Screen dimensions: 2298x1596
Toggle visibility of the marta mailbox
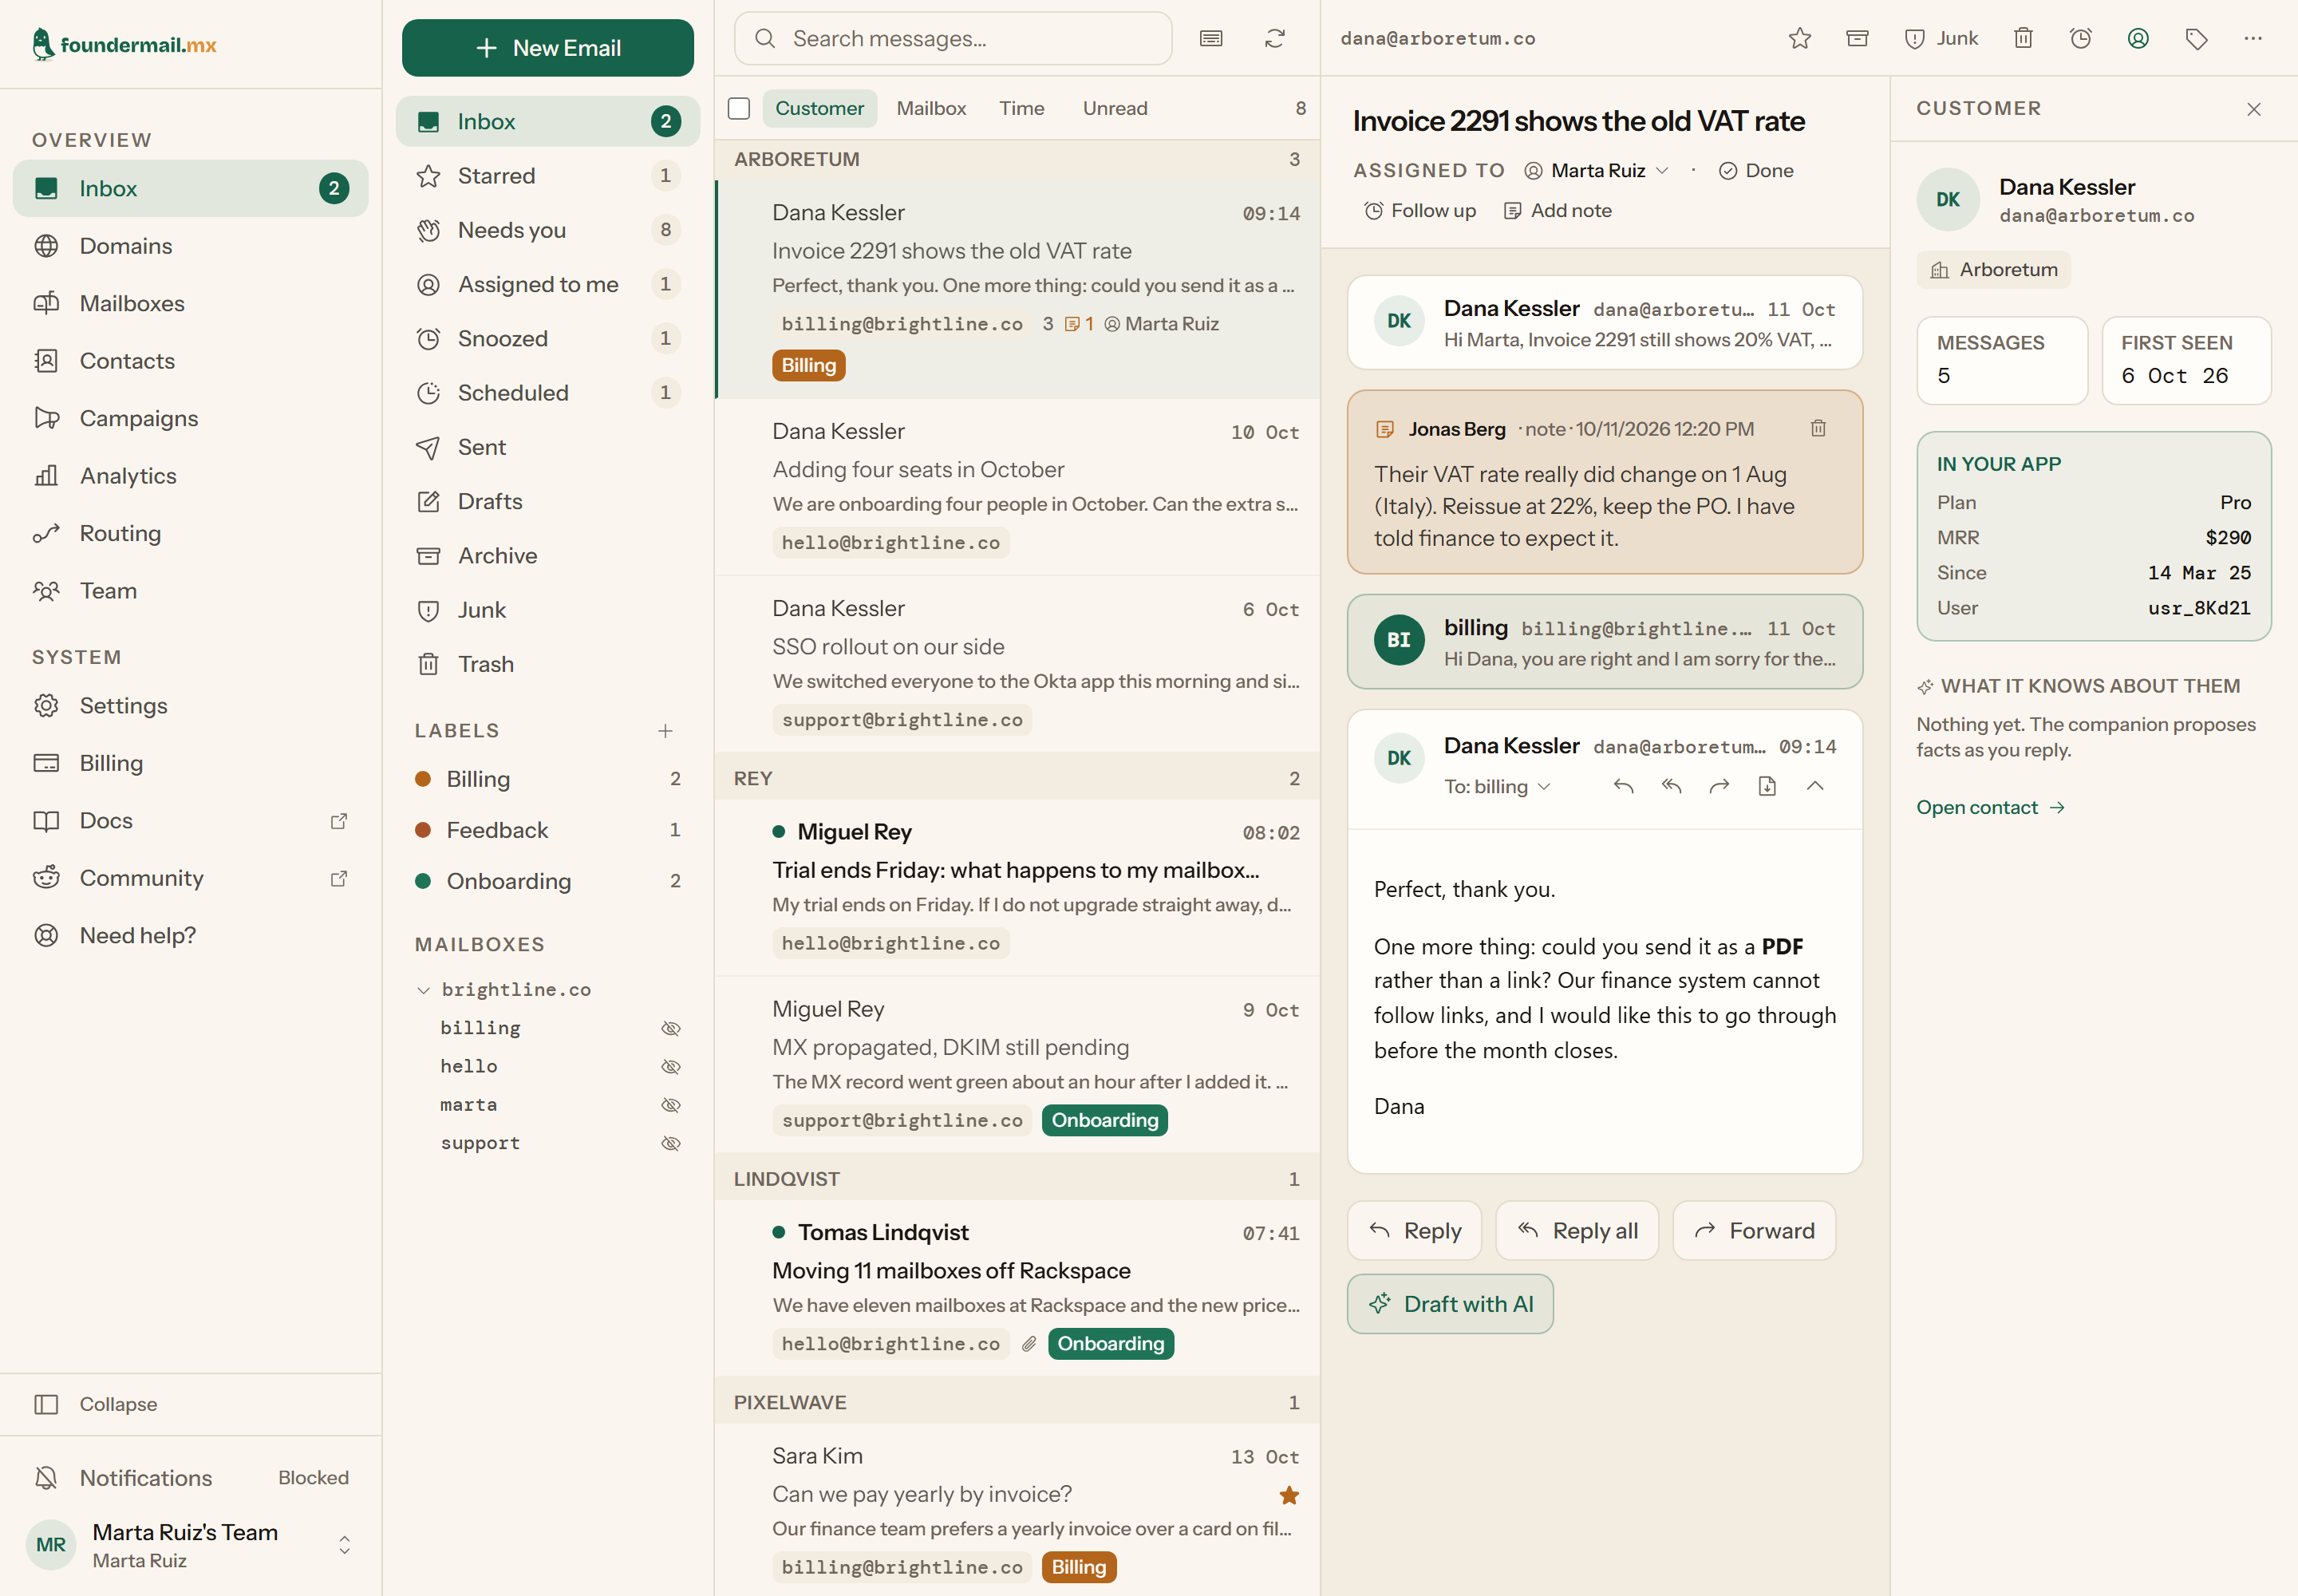(x=671, y=1104)
